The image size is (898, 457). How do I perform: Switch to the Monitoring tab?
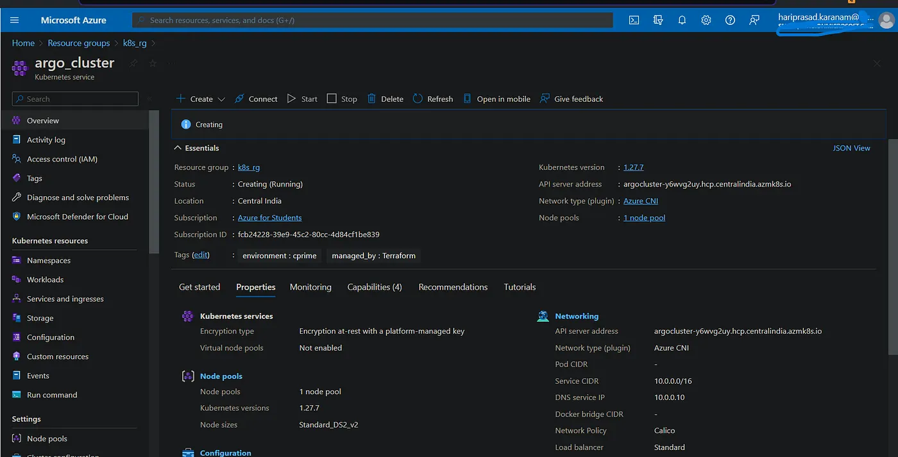310,287
